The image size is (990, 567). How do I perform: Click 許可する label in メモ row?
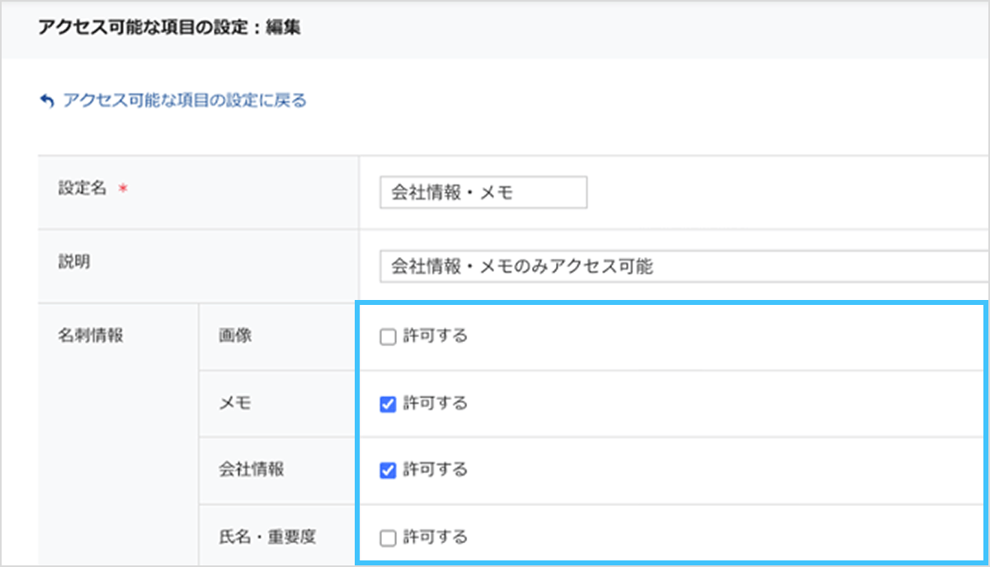(x=435, y=403)
